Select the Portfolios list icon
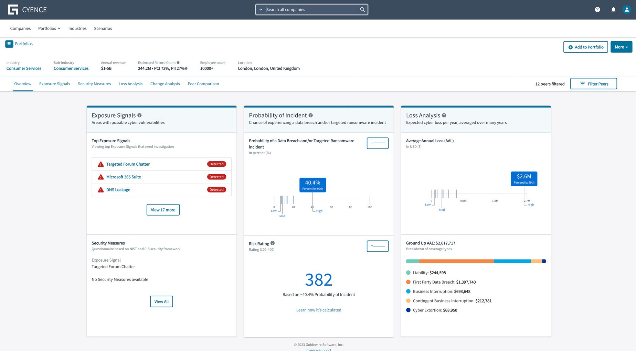This screenshot has width=636, height=351. [x=9, y=44]
